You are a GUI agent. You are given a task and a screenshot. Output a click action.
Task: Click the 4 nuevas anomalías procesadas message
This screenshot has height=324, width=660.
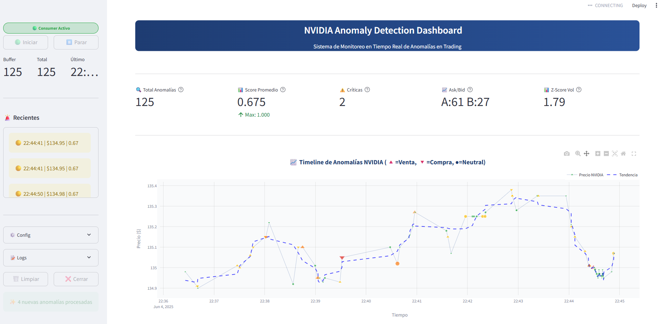click(51, 302)
